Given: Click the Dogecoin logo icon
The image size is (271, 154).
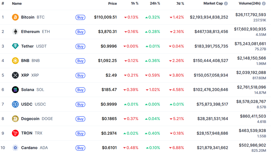Looking at the screenshot, I should point(15,119).
